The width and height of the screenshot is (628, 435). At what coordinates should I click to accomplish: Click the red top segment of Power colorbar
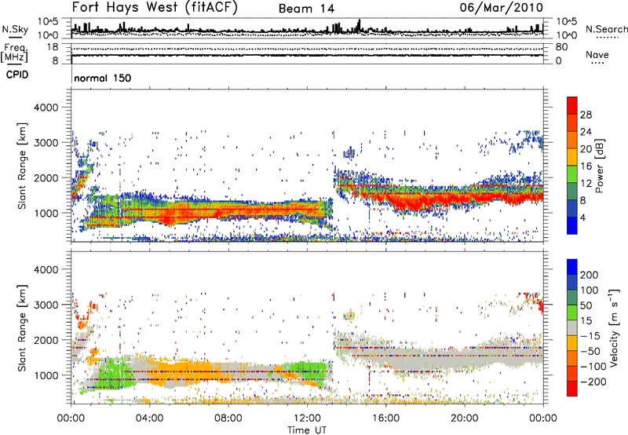coord(572,105)
